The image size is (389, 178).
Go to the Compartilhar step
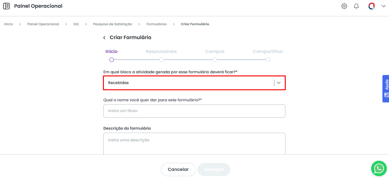[268, 60]
